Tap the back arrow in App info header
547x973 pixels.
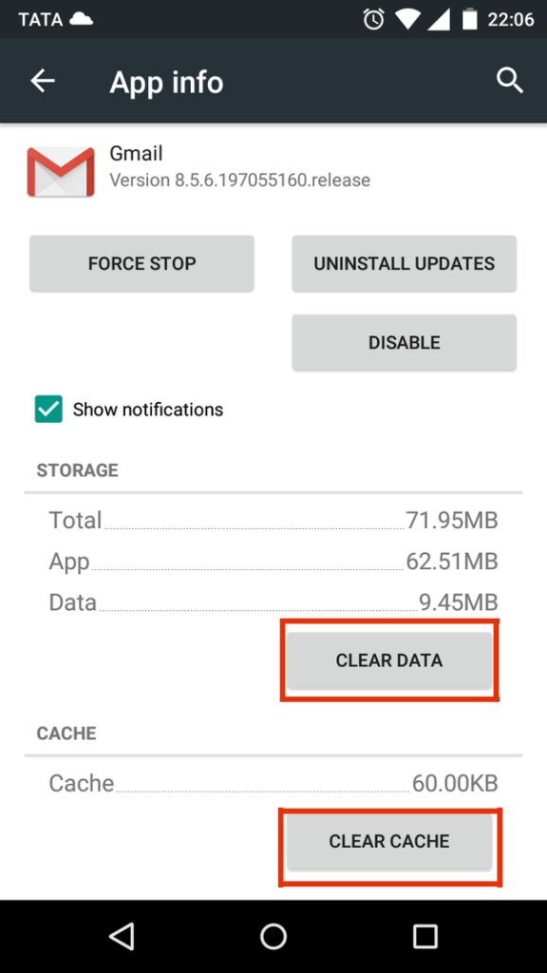(x=42, y=81)
